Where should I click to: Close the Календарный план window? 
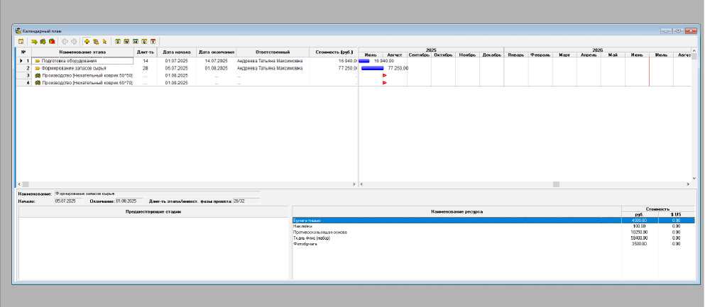click(x=689, y=31)
